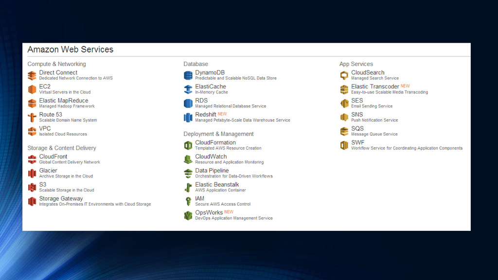Screen dimensions: 498x280
Task: Click the CloudFormation green icon
Action: [188, 145]
